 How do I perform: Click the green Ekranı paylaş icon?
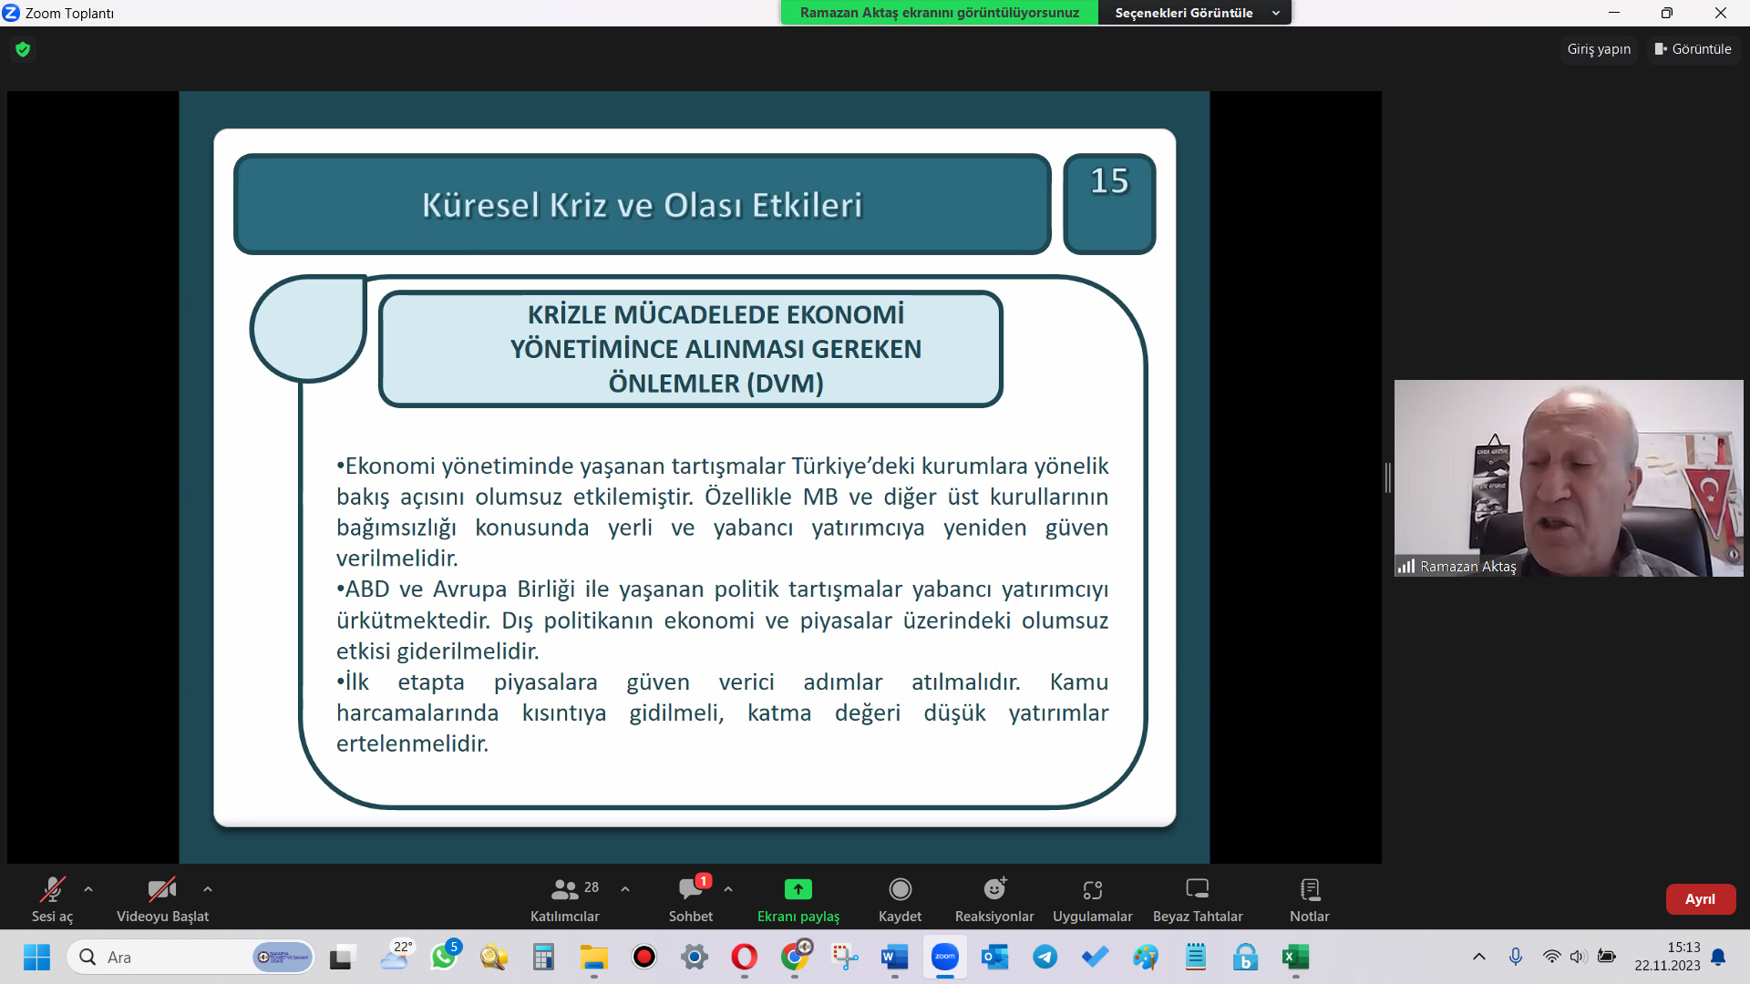coord(798,888)
